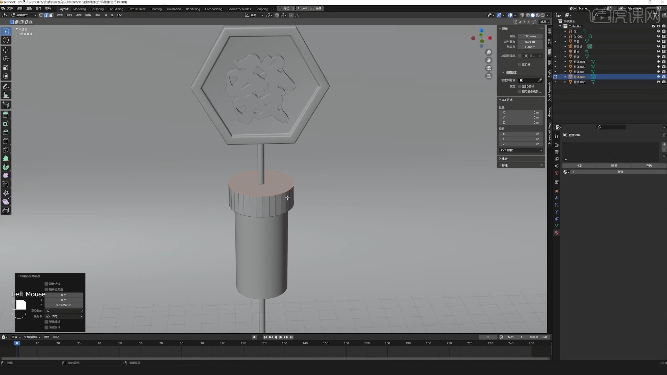Open the Object Data mesh properties tab
667x375 pixels.
pos(557,226)
